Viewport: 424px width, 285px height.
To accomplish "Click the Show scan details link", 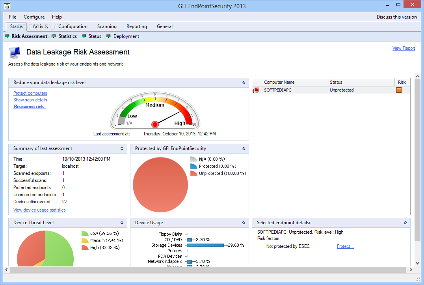I will pyautogui.click(x=30, y=100).
